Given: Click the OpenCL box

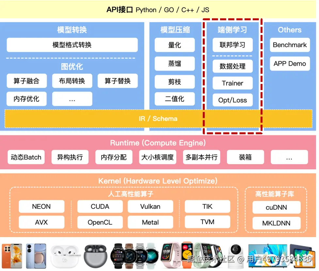Looking at the screenshot, I should tap(100, 222).
